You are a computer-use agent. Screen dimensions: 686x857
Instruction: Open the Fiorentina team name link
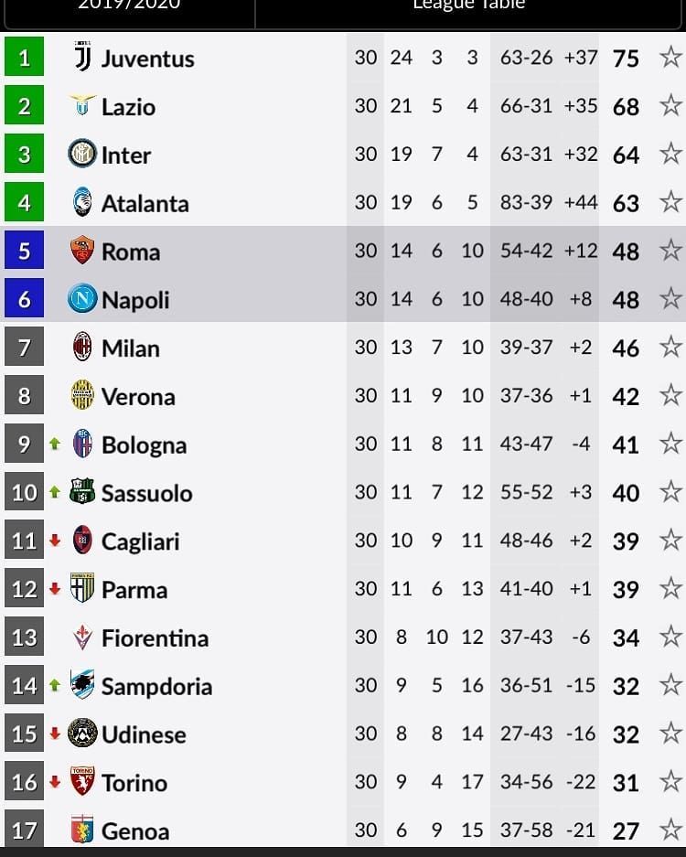coord(155,638)
